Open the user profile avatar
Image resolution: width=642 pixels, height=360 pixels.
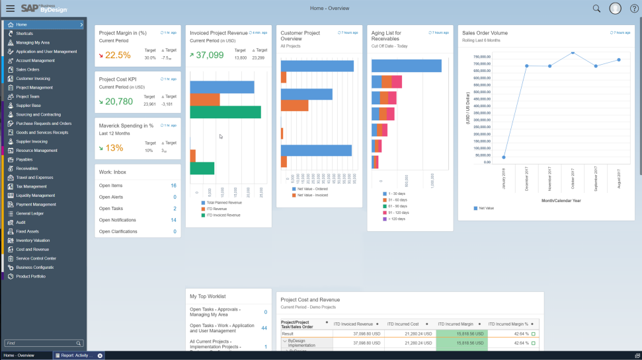click(x=615, y=9)
